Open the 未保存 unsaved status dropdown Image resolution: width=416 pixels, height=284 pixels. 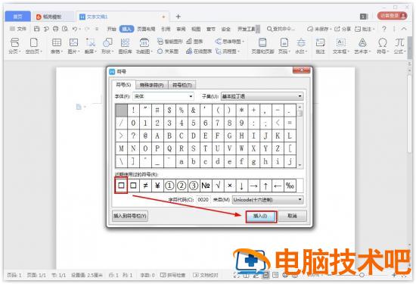319,29
